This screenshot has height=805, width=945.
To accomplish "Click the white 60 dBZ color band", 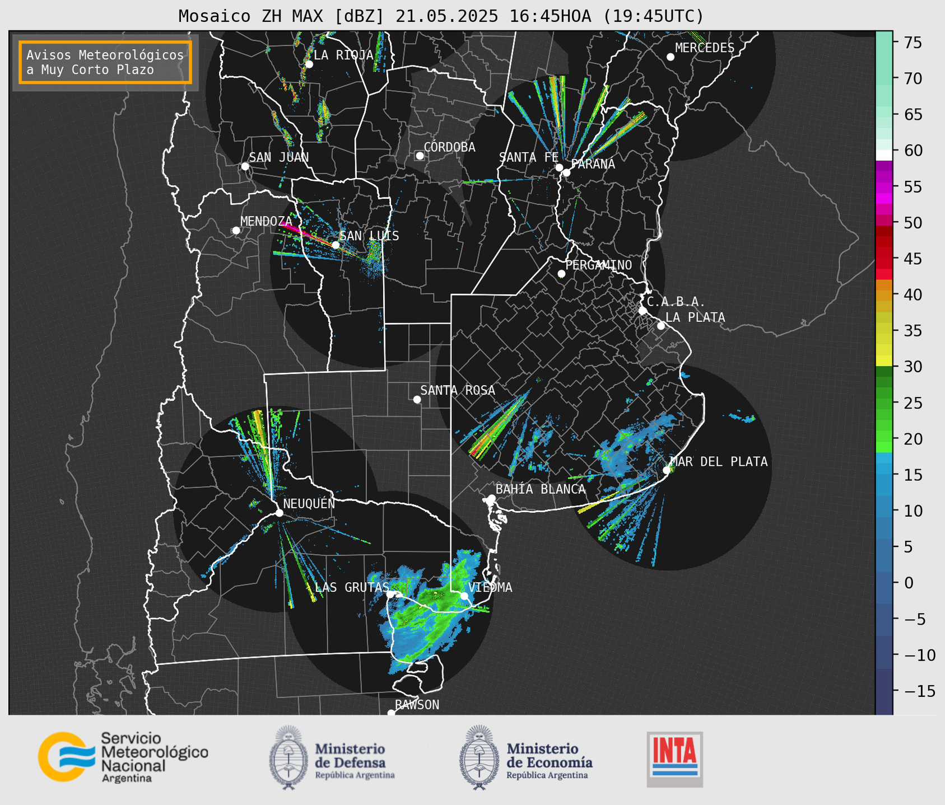I will click(x=884, y=155).
